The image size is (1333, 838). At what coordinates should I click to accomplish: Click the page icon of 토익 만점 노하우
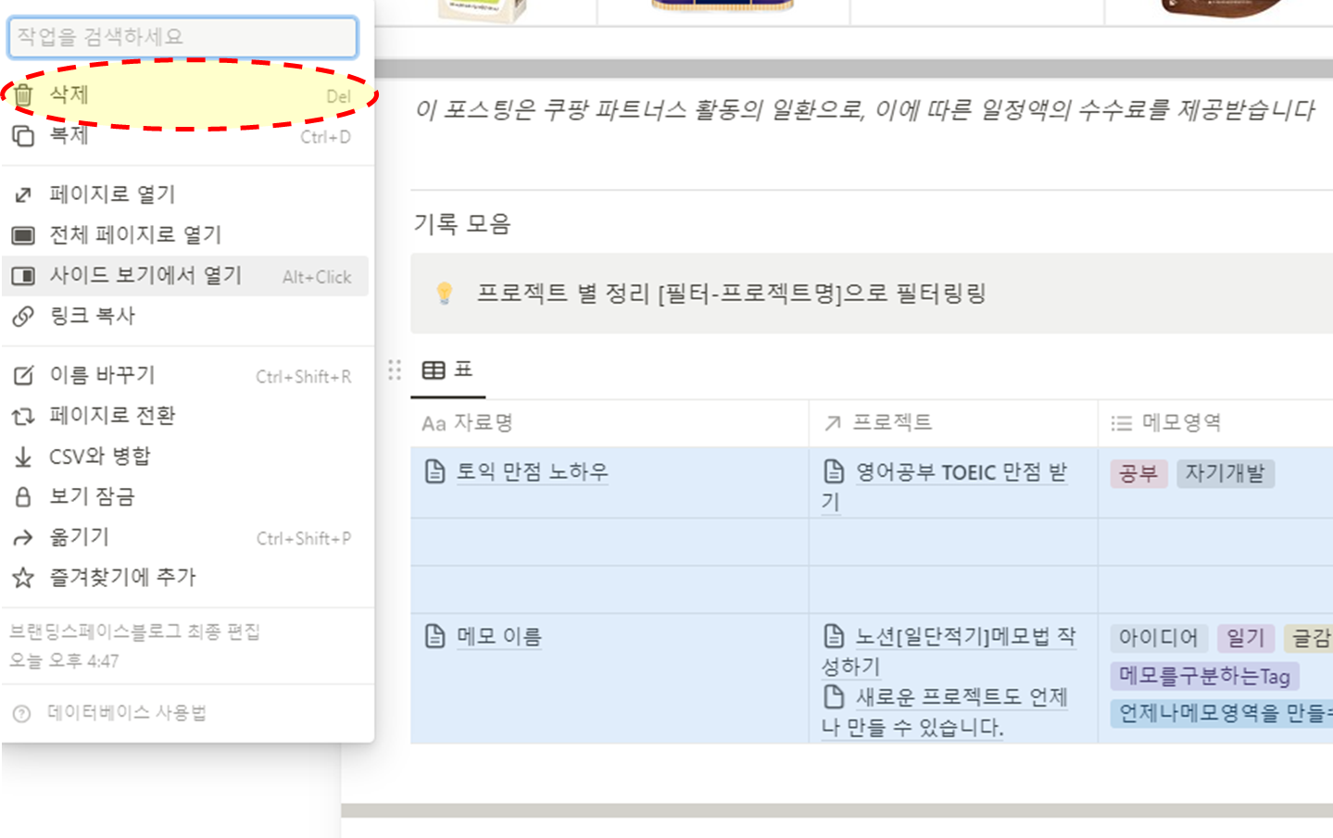click(x=434, y=471)
